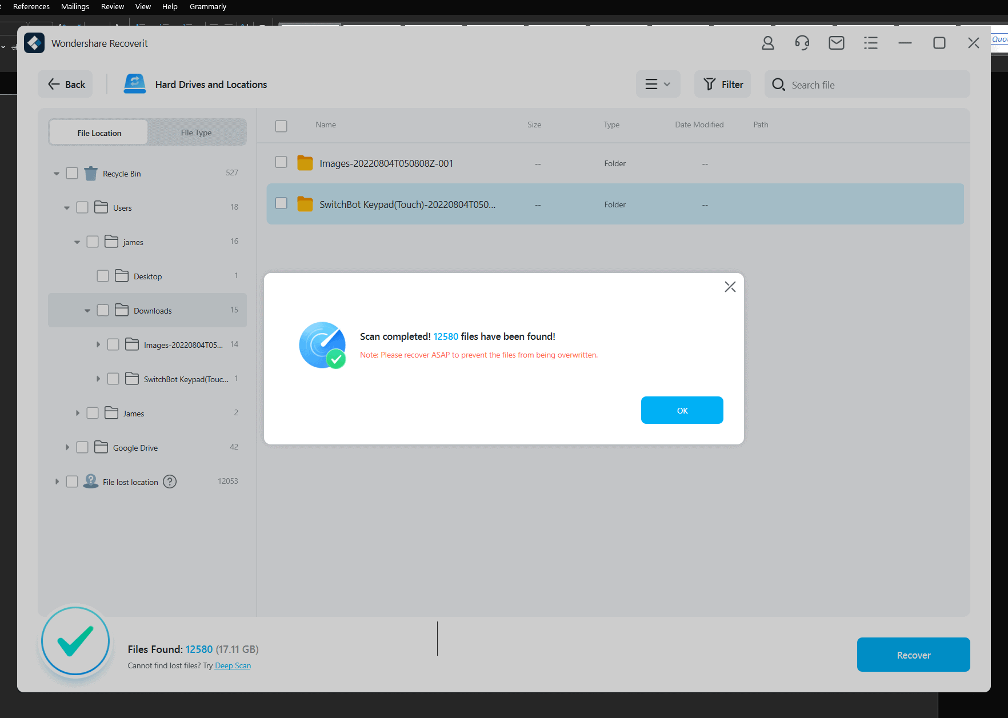Open the list menu icon in title bar
This screenshot has width=1008, height=718.
click(x=870, y=43)
